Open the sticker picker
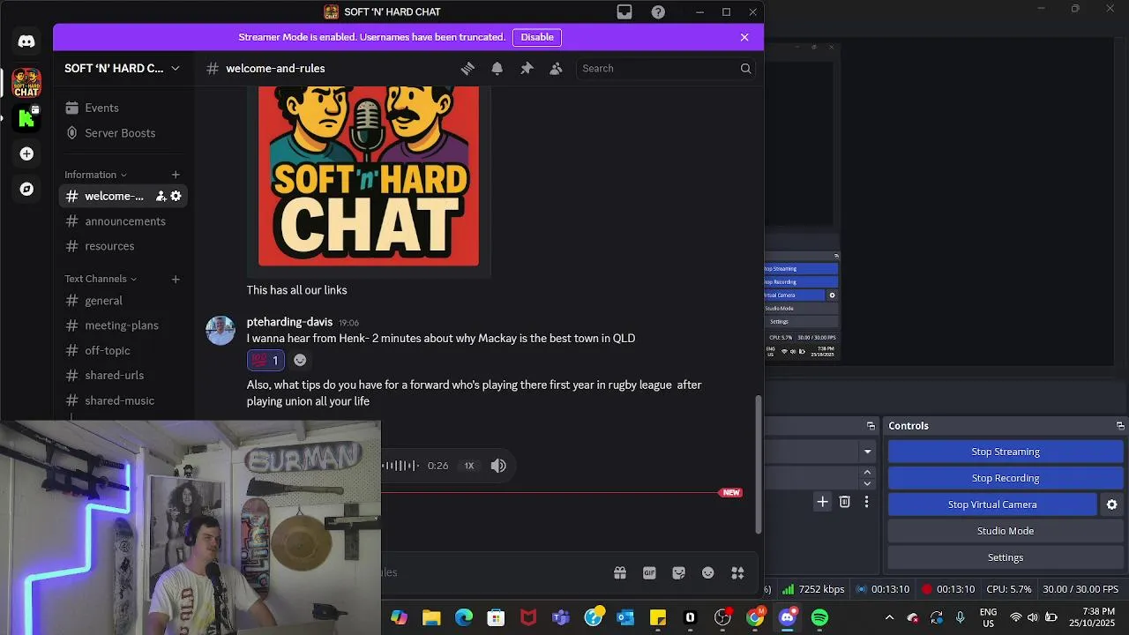Viewport: 1129px width, 635px height. (678, 573)
